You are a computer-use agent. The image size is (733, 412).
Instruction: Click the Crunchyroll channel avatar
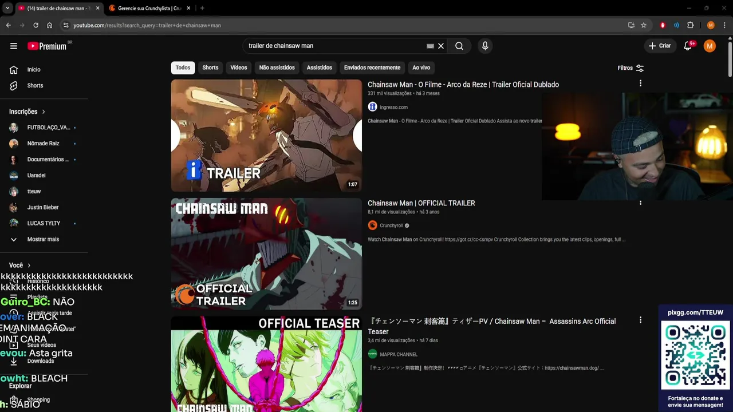coord(372,225)
